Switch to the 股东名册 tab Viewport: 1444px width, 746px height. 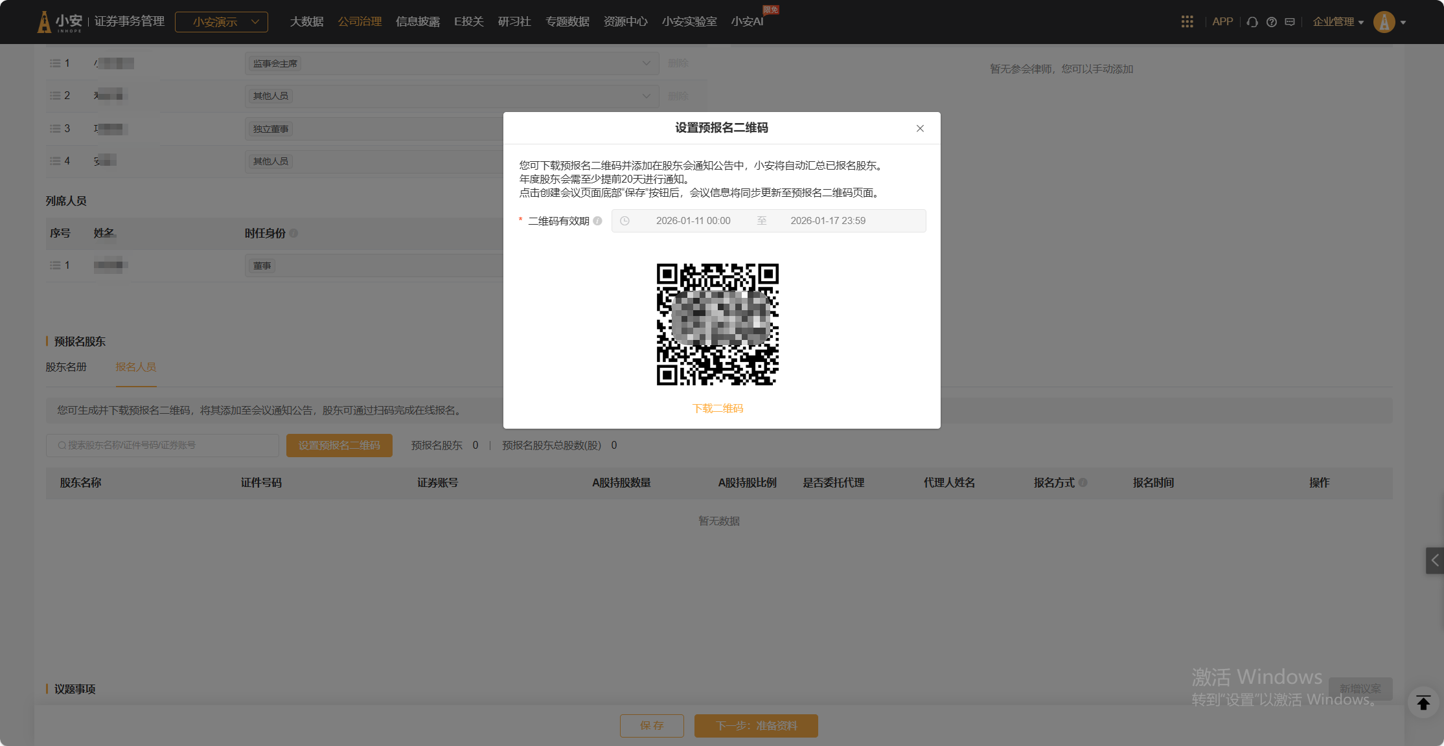(x=66, y=367)
